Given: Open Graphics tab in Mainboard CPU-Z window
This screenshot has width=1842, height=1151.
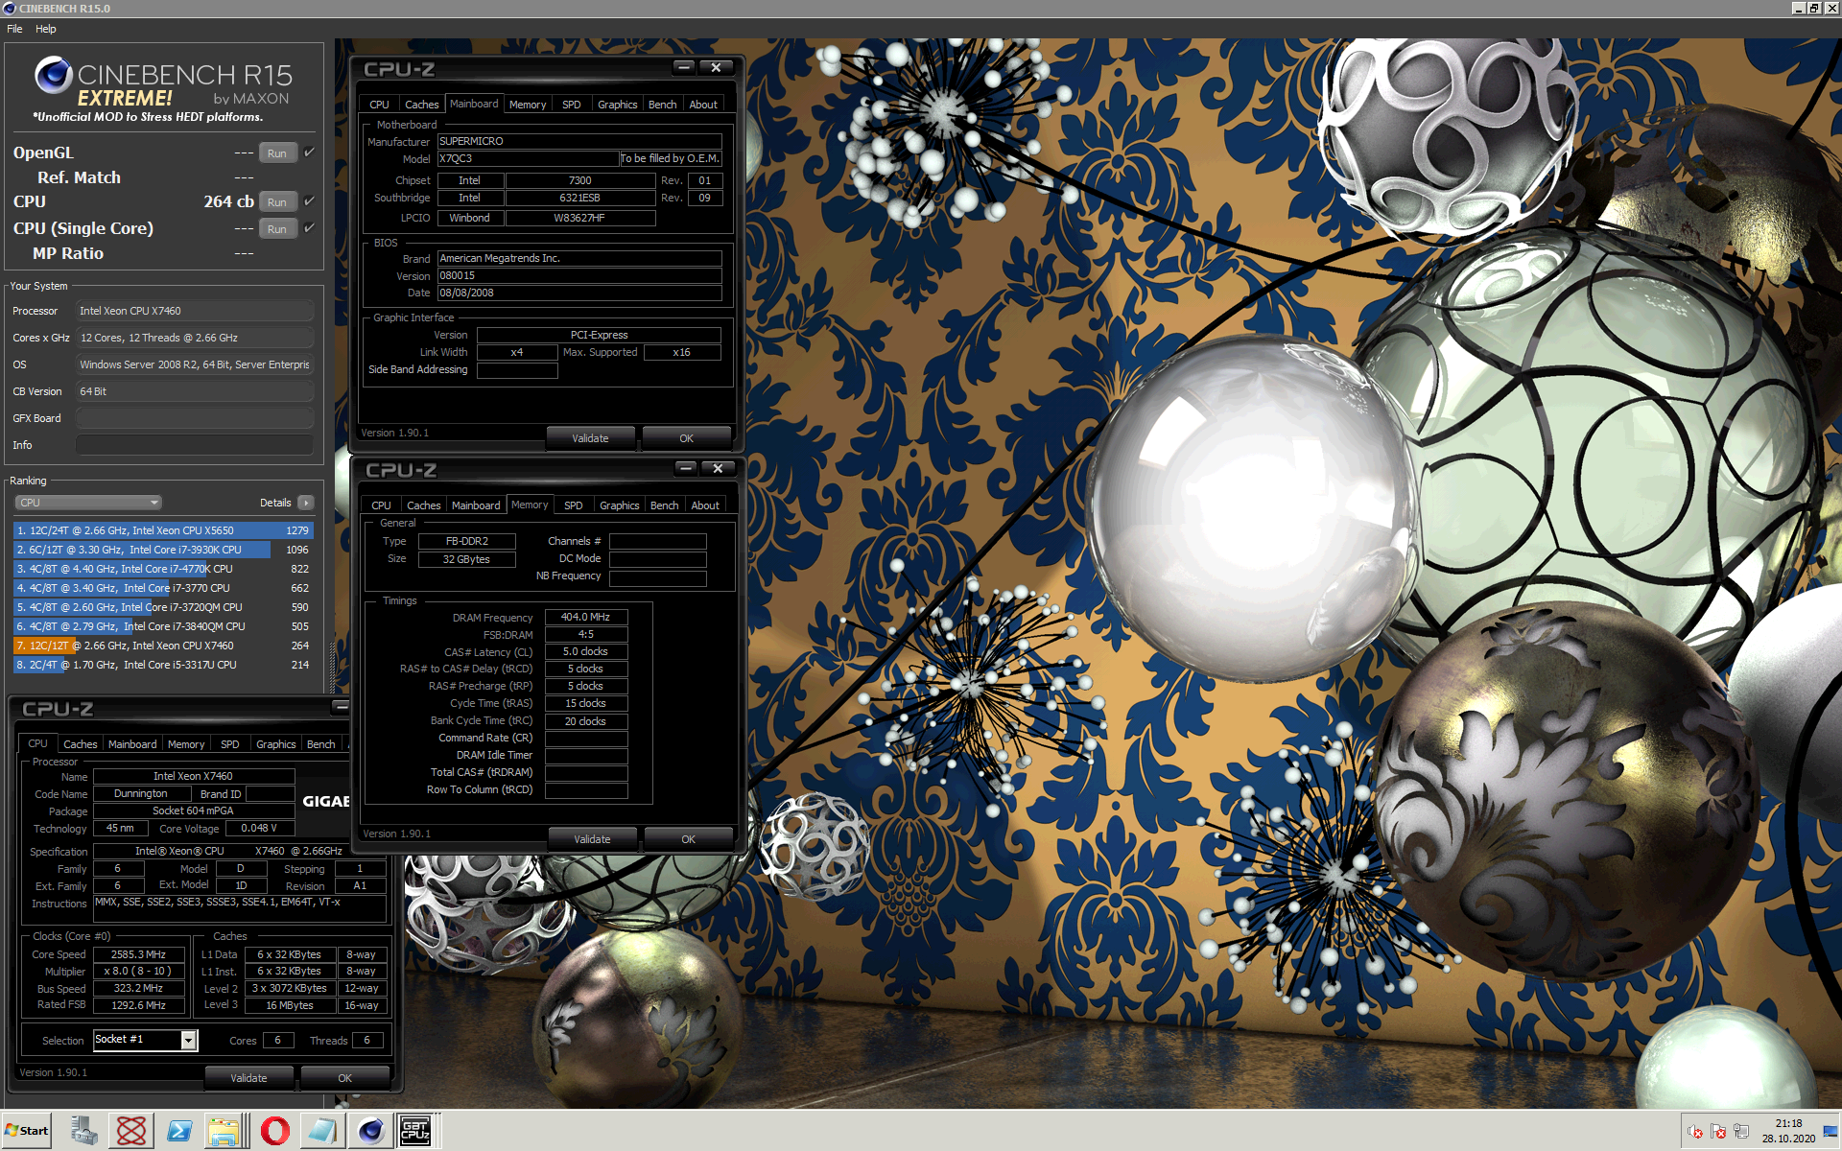Looking at the screenshot, I should point(617,105).
